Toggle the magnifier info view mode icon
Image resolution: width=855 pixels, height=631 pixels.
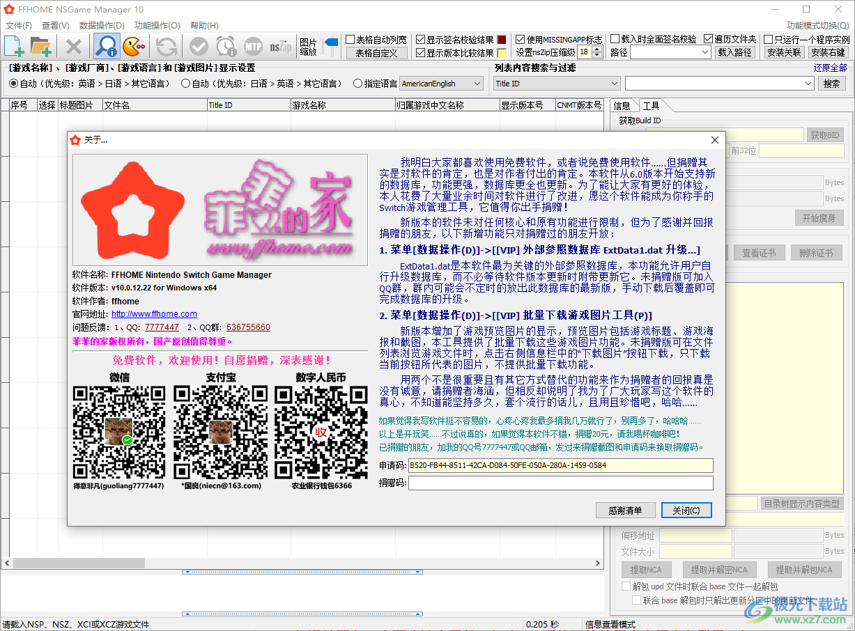(x=107, y=46)
